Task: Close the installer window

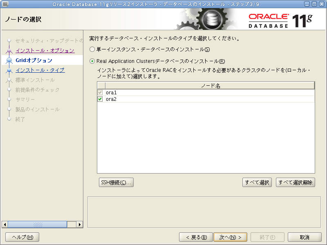Action: click(x=322, y=4)
